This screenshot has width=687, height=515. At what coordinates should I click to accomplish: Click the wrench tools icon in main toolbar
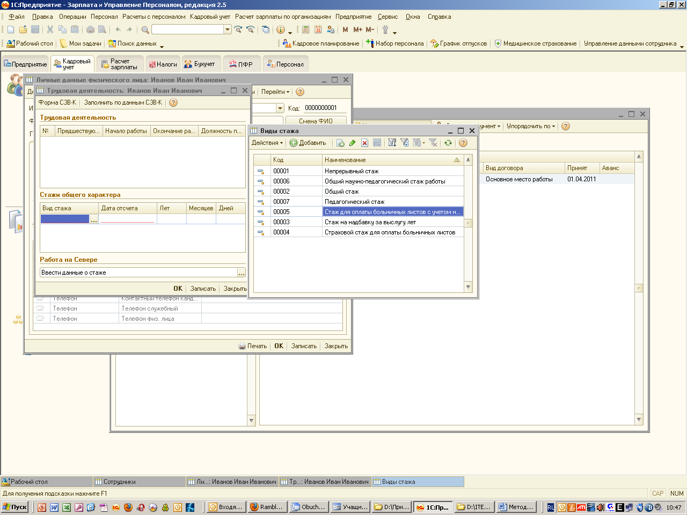pyautogui.click(x=385, y=30)
